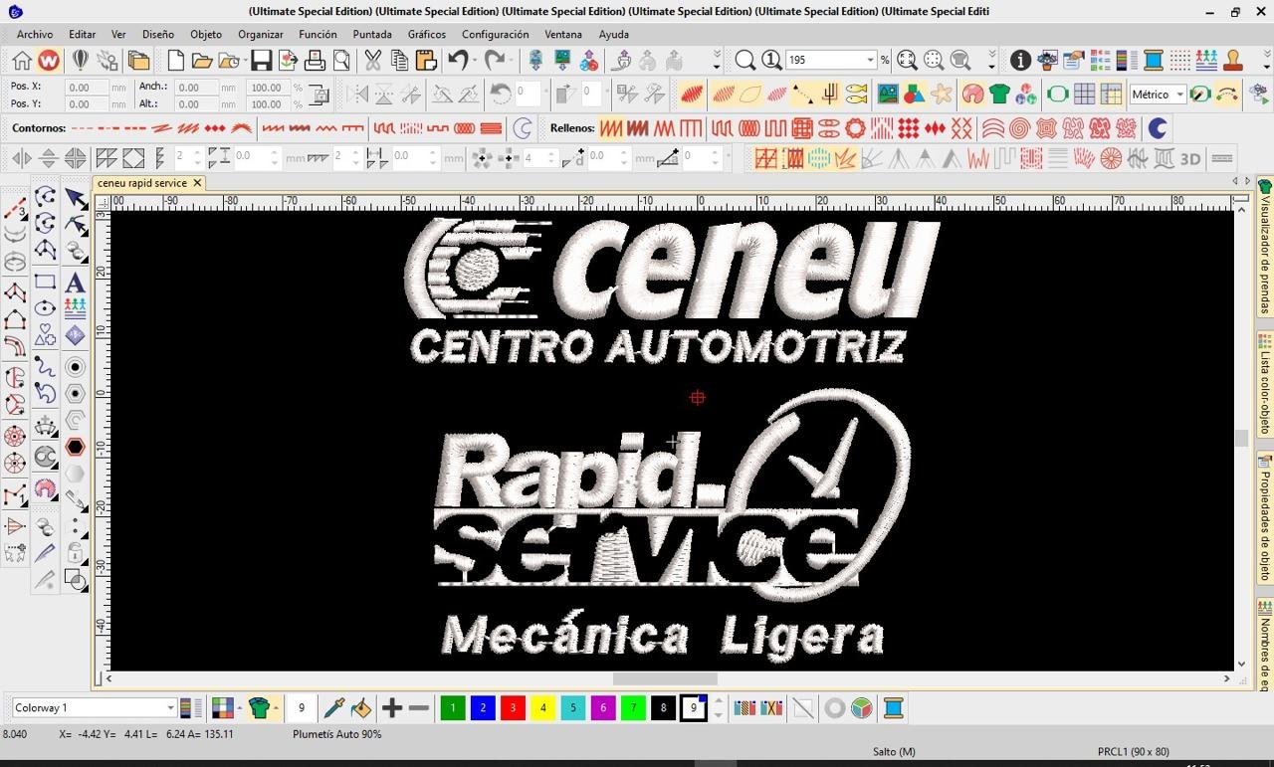Toggle the show grid display icon
This screenshot has width=1274, height=767.
point(1084,95)
